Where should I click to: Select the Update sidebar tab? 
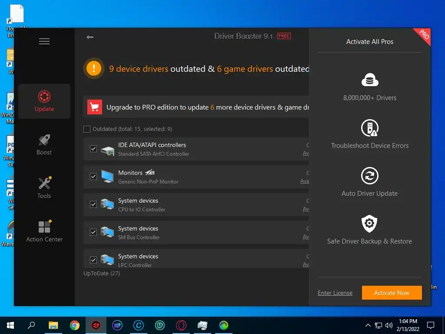point(44,101)
